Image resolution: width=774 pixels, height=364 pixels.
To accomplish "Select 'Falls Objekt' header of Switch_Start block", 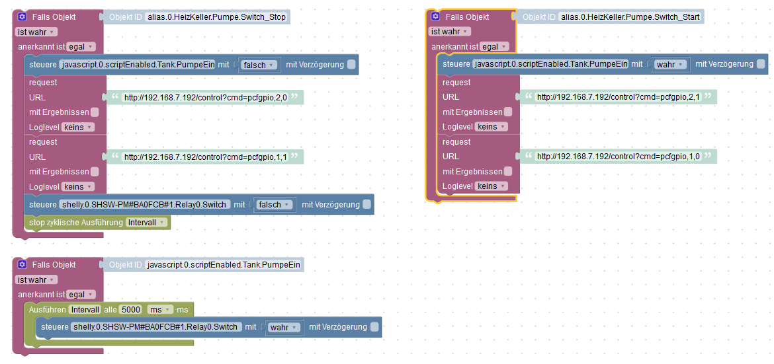I will coord(468,17).
